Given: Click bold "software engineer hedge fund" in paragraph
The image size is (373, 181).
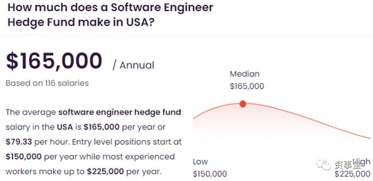Looking at the screenshot, I should click(x=119, y=112).
